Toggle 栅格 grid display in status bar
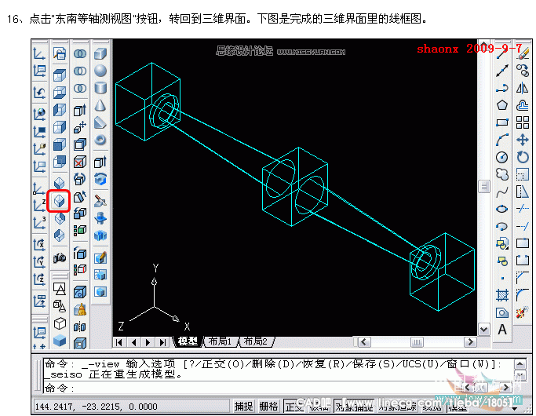Screen dimensions: 536x416 pyautogui.click(x=268, y=407)
